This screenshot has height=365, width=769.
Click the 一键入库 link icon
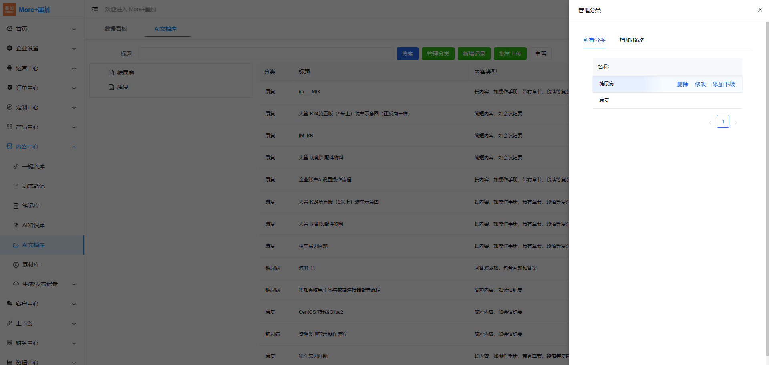point(16,167)
